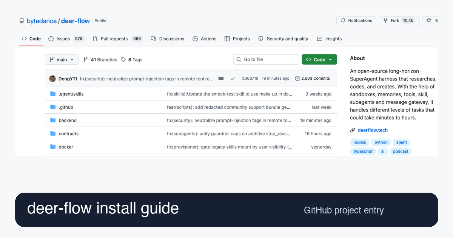This screenshot has height=238, width=453.
Task: Open the fix(skills) smock-test commit message
Action: tap(230, 94)
